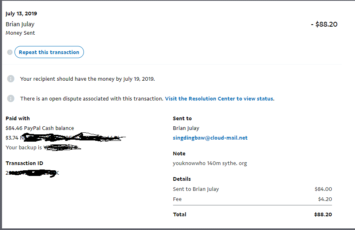The height and width of the screenshot is (230, 355).
Task: Open Visit the Resolution Center link
Action: (x=219, y=98)
